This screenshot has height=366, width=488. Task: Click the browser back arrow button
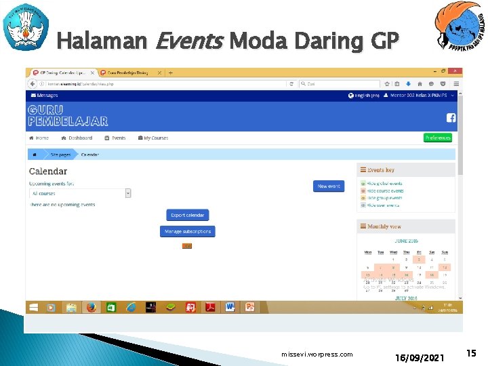(33, 84)
